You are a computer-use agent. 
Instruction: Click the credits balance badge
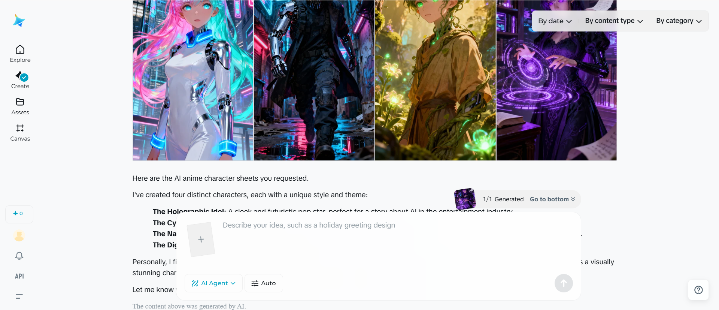(x=19, y=214)
